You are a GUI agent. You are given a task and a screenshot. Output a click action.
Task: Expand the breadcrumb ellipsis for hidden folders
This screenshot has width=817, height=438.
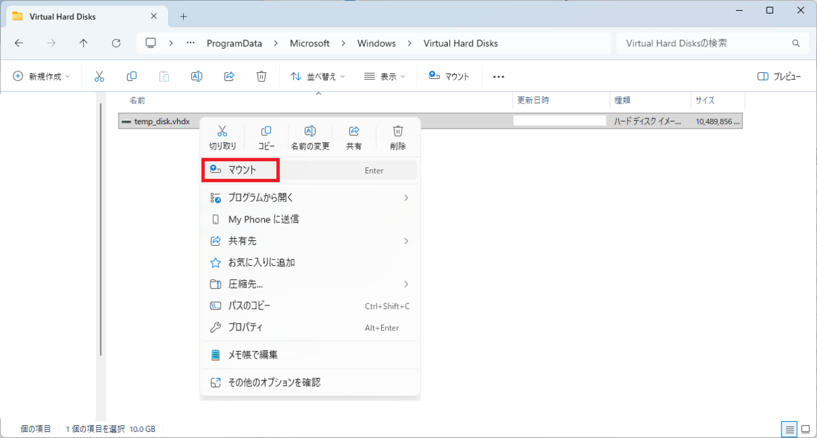coord(191,43)
